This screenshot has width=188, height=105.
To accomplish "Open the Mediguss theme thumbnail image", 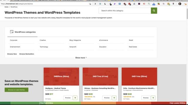I will [x=61, y=76].
